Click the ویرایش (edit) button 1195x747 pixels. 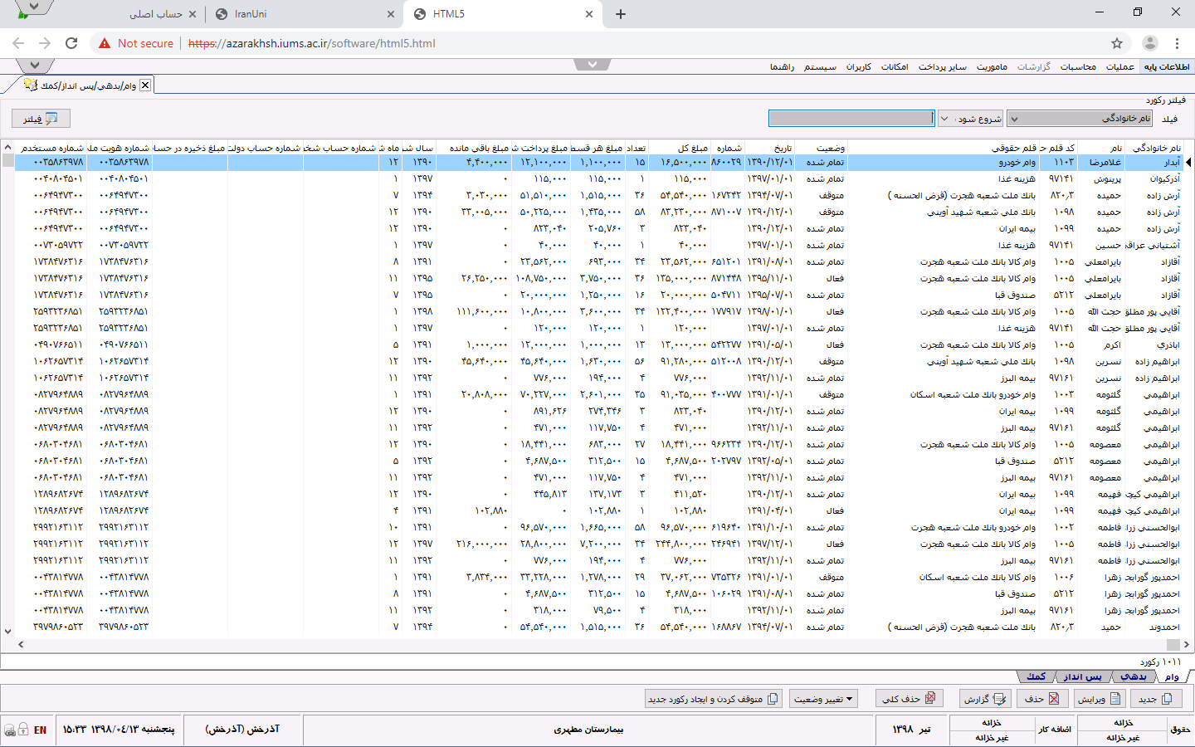[1100, 699]
